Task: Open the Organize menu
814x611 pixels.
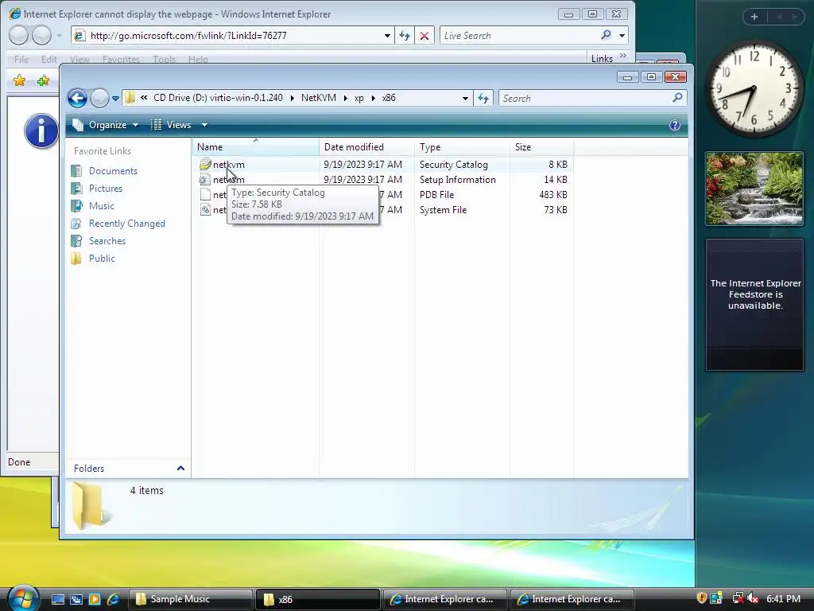Action: pyautogui.click(x=106, y=125)
